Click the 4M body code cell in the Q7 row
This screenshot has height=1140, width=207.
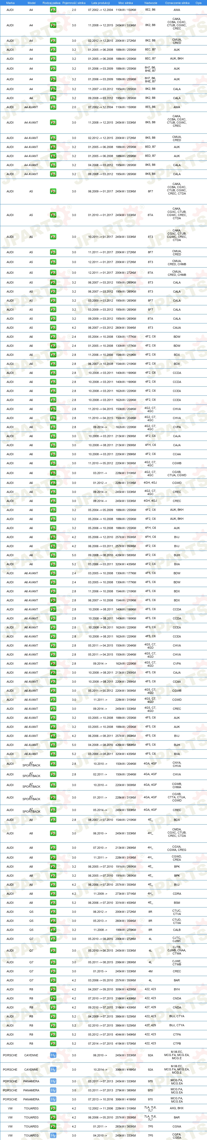tap(150, 971)
